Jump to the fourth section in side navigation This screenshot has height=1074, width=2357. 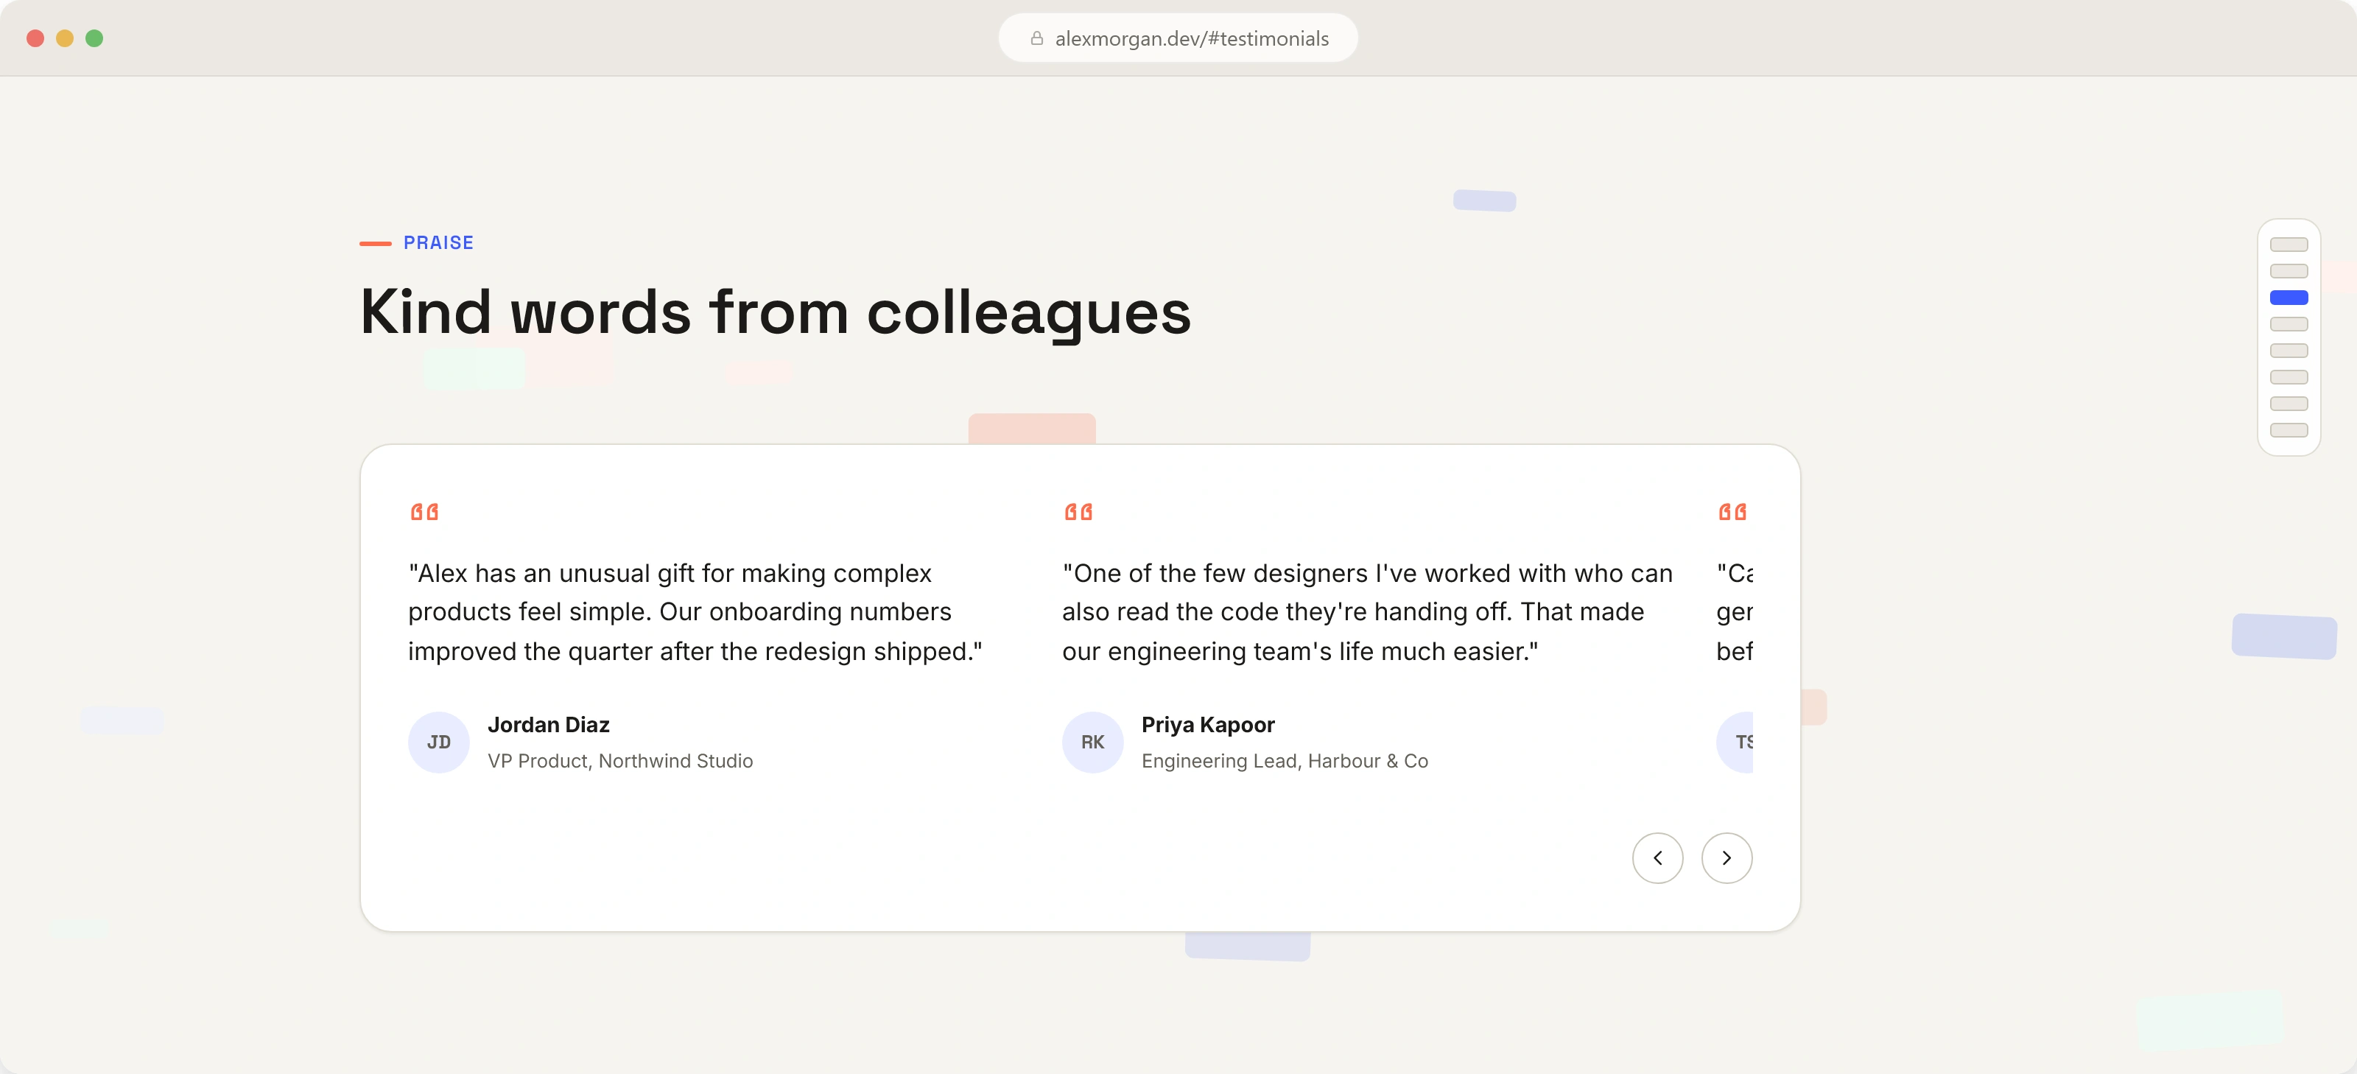(x=2288, y=324)
